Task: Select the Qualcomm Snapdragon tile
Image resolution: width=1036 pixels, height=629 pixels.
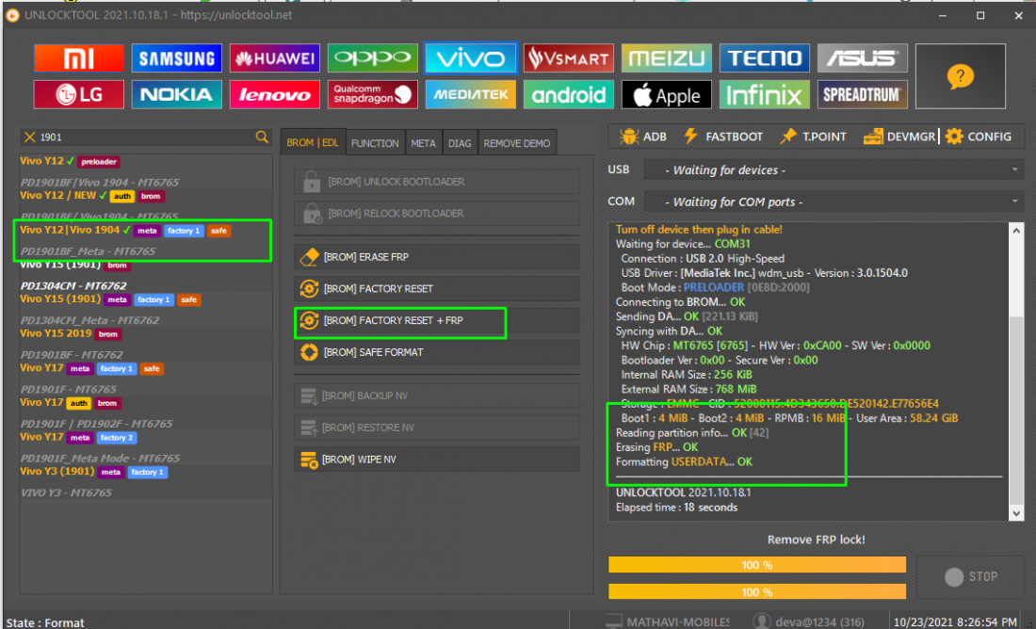Action: pyautogui.click(x=373, y=94)
